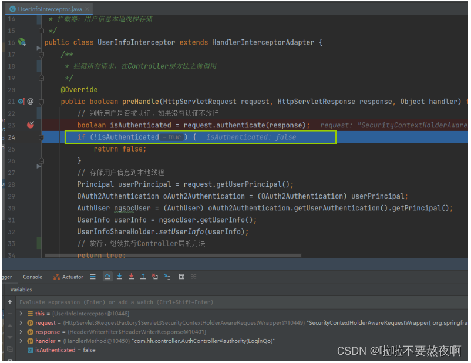This screenshot has width=471, height=363.
Task: Click the Add watch plus icon
Action: [10, 302]
